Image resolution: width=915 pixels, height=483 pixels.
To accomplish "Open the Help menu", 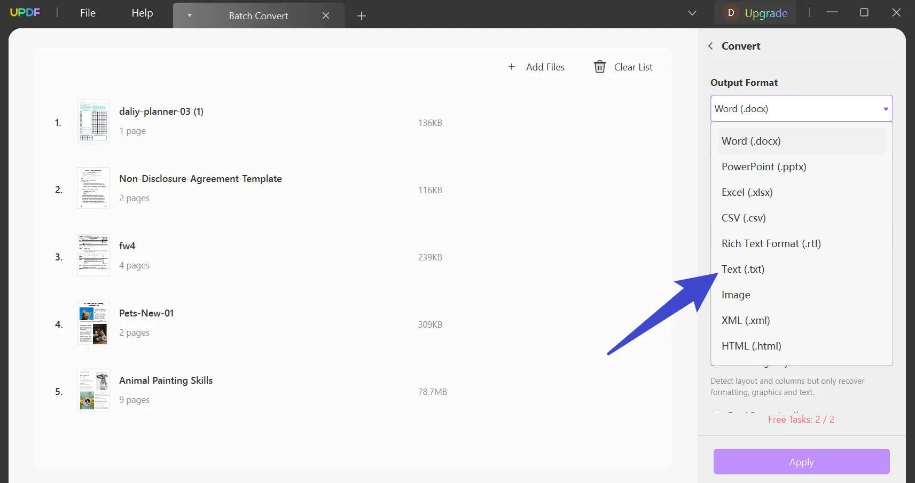I will click(142, 13).
